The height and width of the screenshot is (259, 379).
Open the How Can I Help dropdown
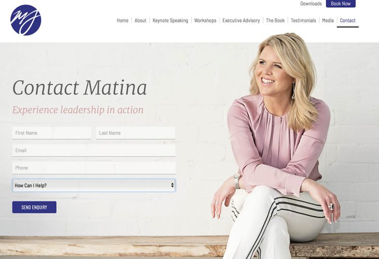pyautogui.click(x=94, y=185)
